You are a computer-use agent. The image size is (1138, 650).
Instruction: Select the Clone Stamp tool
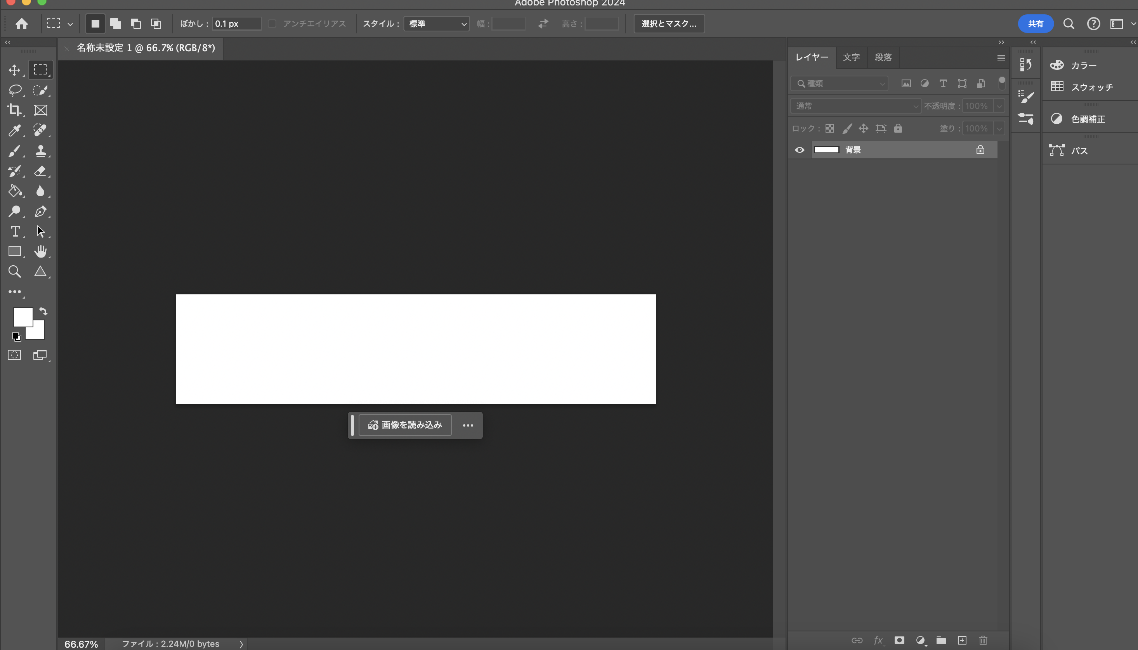click(x=40, y=151)
